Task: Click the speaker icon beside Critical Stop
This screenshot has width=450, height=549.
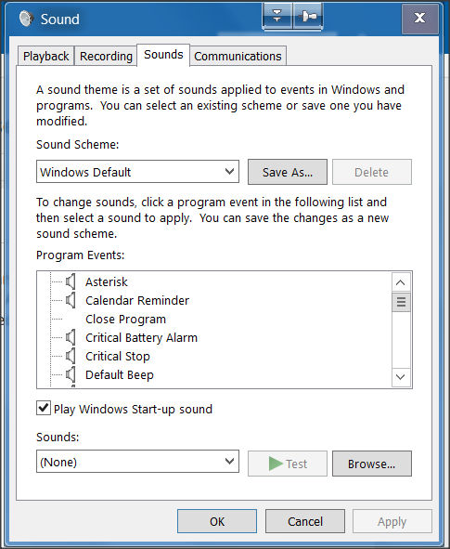Action: pyautogui.click(x=71, y=356)
